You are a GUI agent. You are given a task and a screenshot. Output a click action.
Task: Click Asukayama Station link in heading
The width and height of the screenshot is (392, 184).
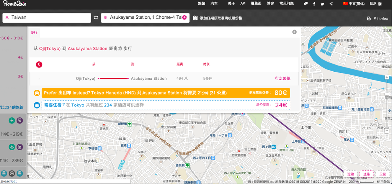pyautogui.click(x=88, y=49)
